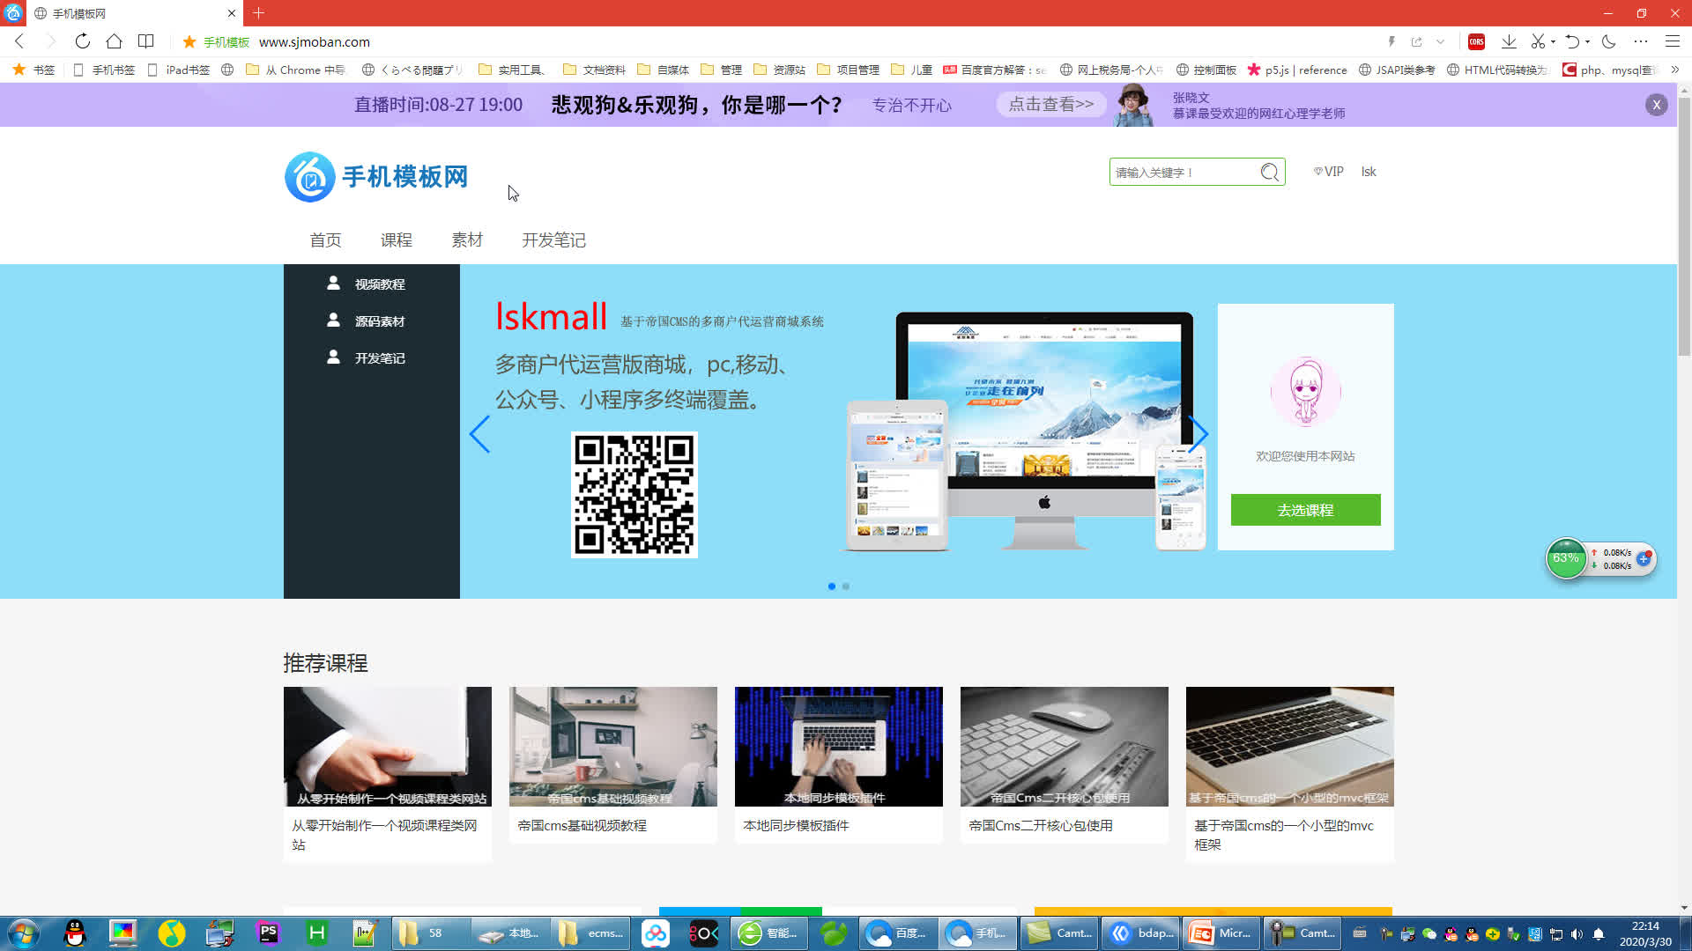Image resolution: width=1692 pixels, height=951 pixels.
Task: Open course thumbnail 本地同步模板插件
Action: coord(839,747)
